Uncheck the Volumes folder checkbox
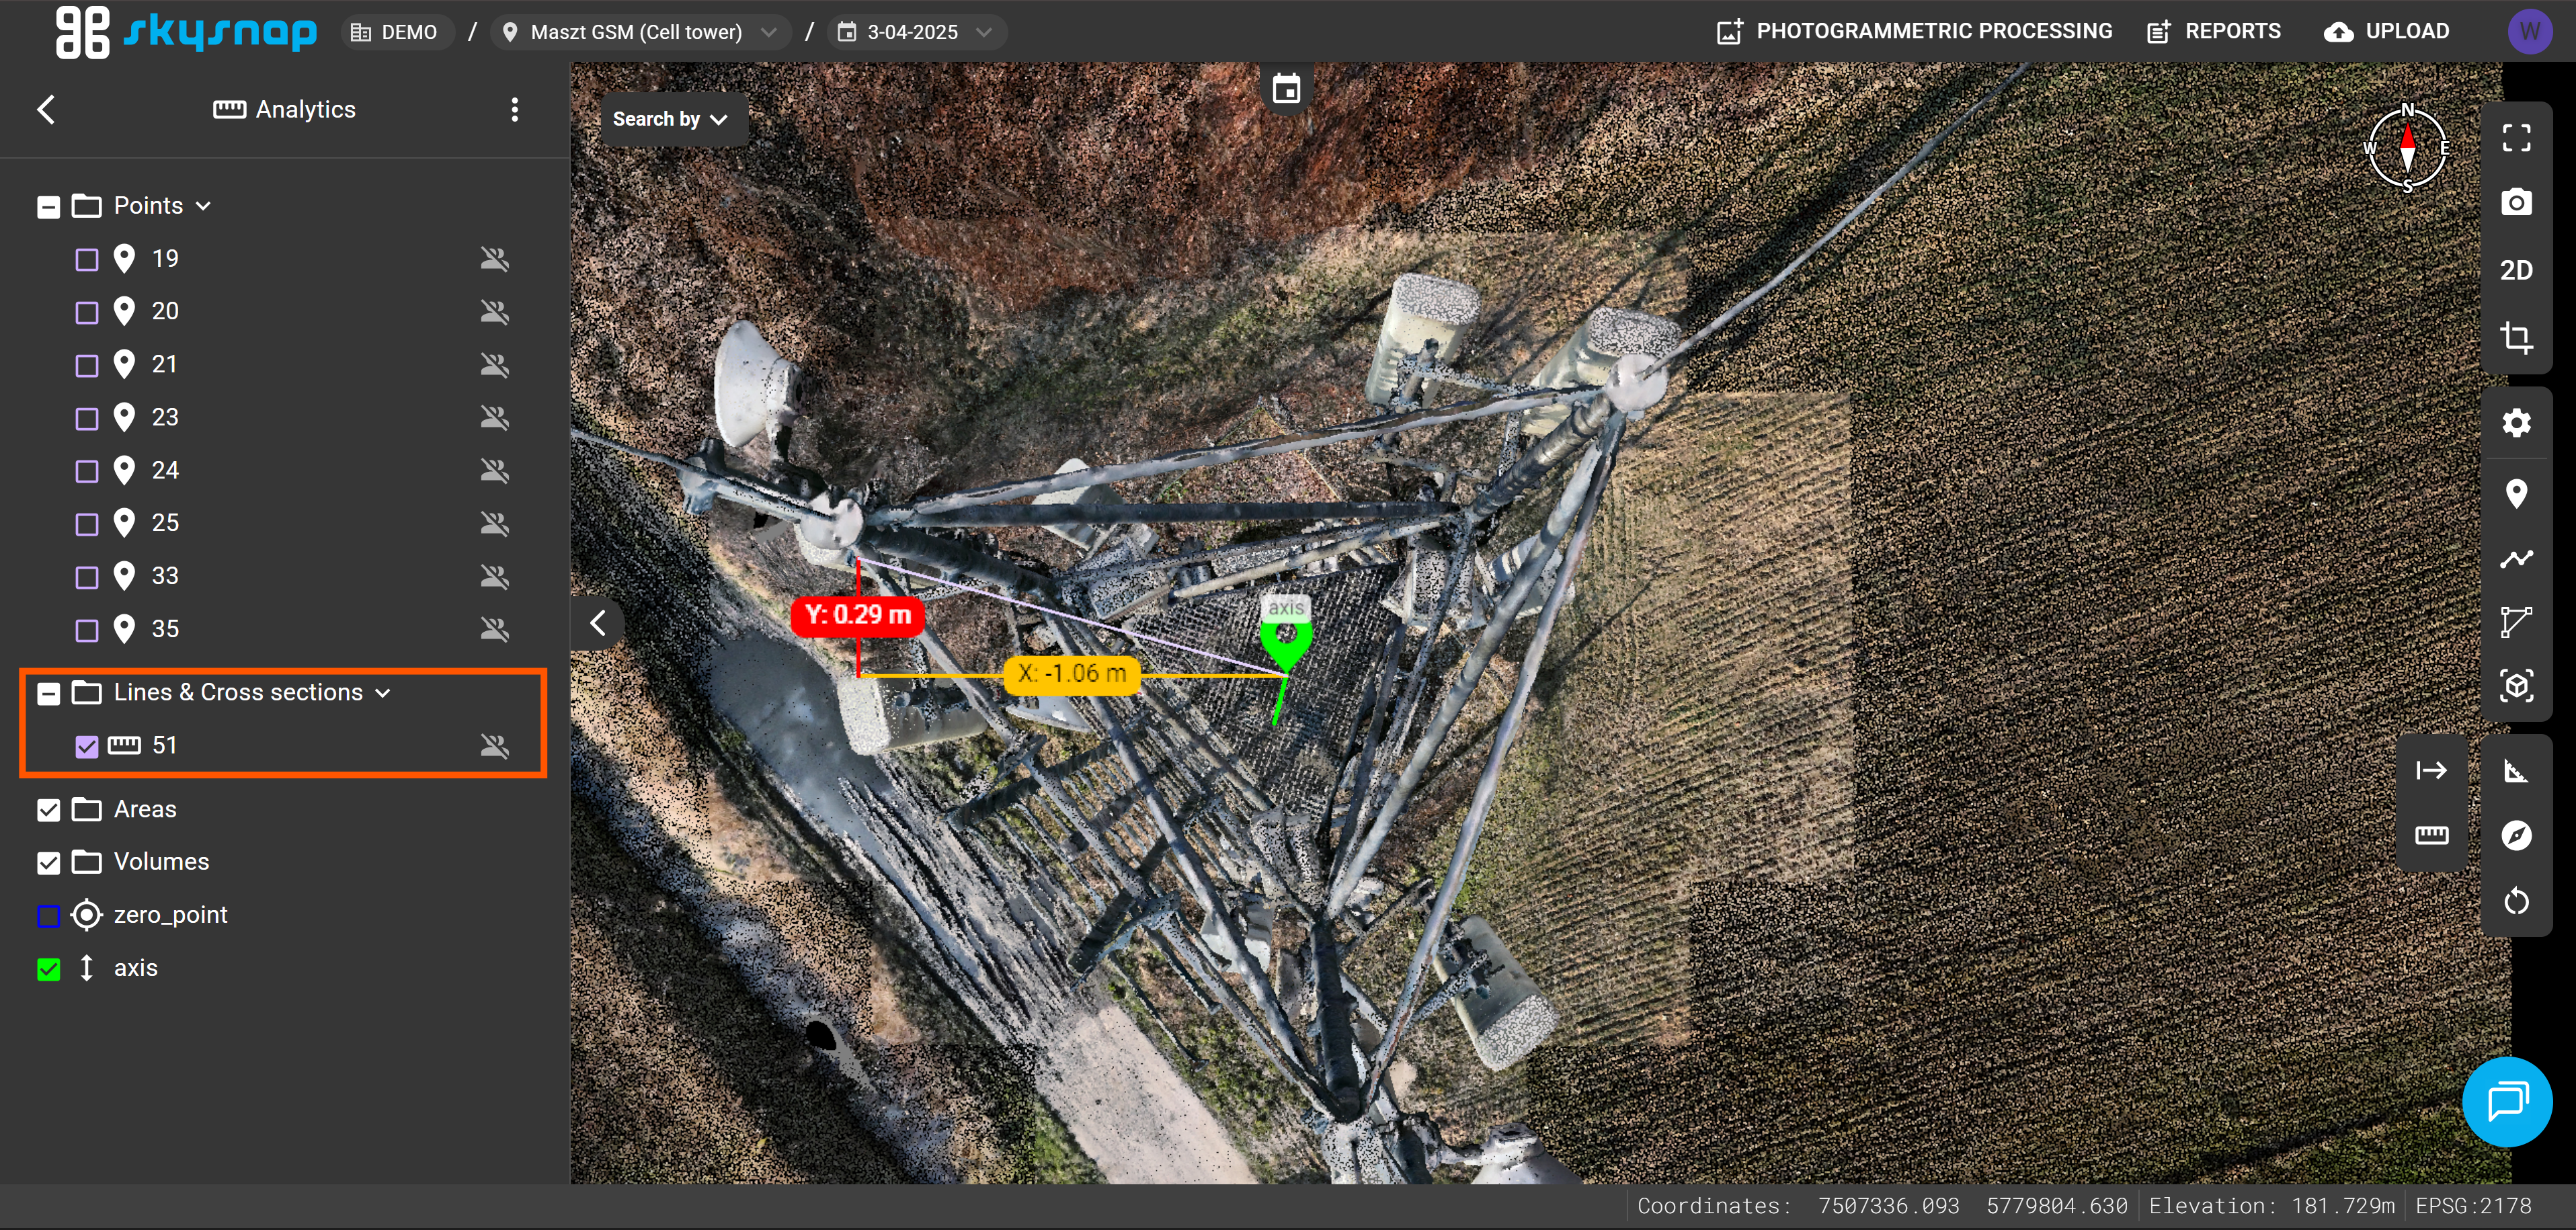Screen dimensions: 2576x1230 [48, 863]
